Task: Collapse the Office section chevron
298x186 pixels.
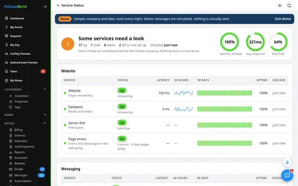Action: point(45,123)
